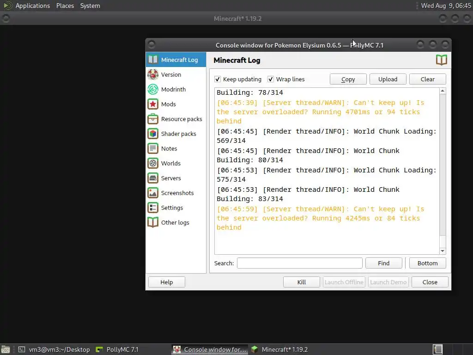Image resolution: width=473 pixels, height=355 pixels.
Task: Click the 4245ms warning log line
Action: click(x=321, y=218)
